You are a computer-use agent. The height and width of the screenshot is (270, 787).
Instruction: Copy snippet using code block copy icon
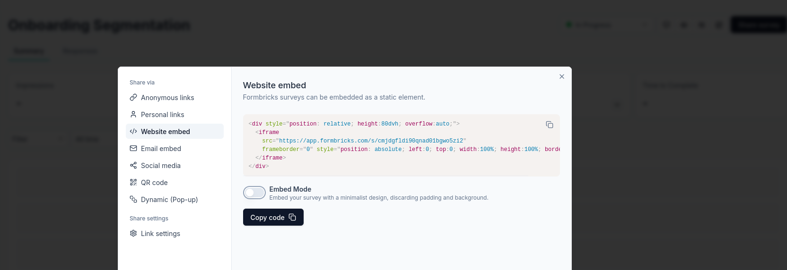549,125
